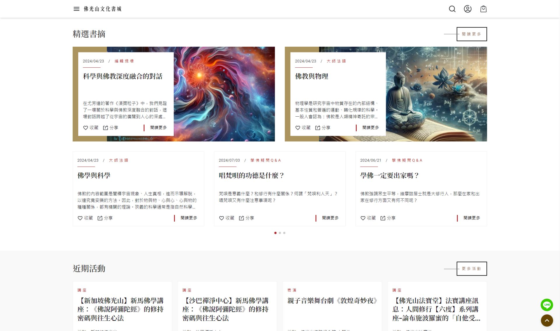Open 學佛疑問Q&A tag dated 2024/07/03
The image size is (560, 331).
tap(266, 160)
